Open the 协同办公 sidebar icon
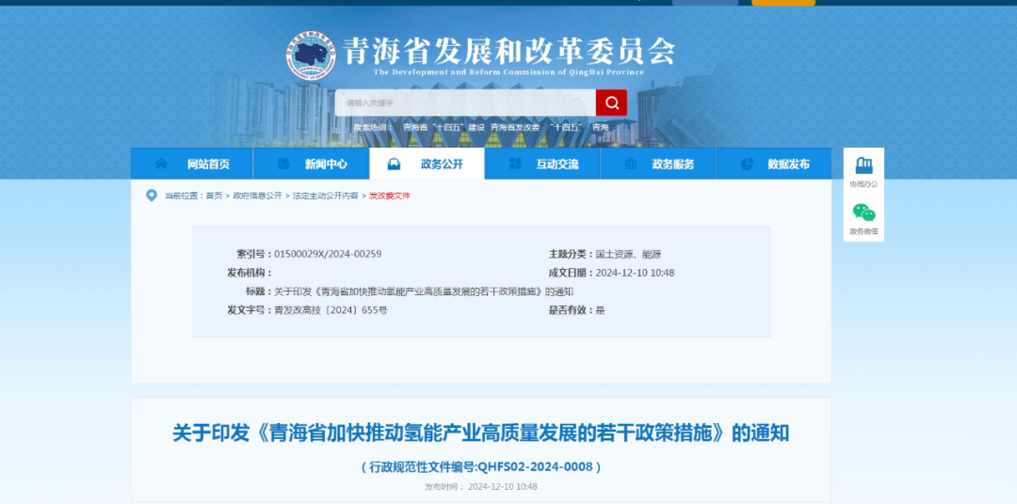Screen dimensions: 1017x504 pos(863,167)
